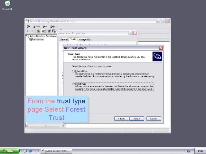The image size is (206, 154).
Task: Select Active Directory Domains root tree item
Action: pos(43,36)
